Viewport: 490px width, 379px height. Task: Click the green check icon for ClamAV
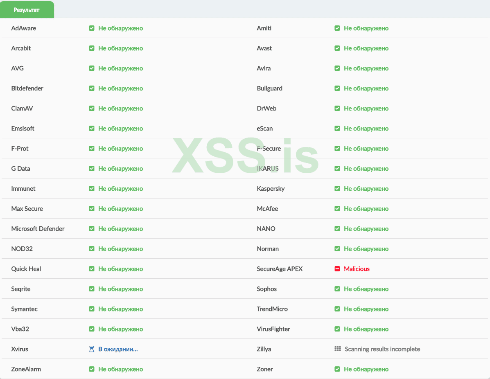tap(92, 108)
